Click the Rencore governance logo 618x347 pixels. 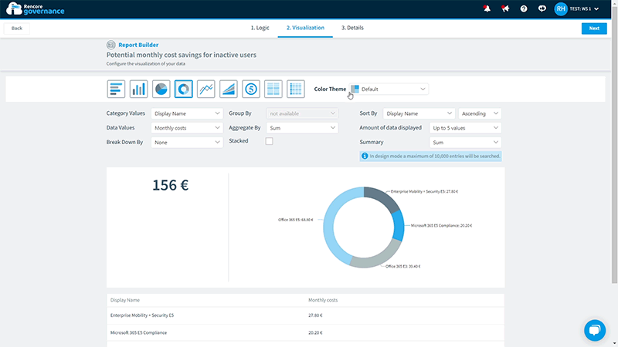[35, 8]
